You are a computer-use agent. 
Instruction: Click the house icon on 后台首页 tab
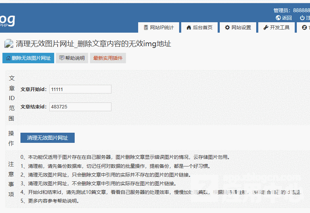point(189,27)
